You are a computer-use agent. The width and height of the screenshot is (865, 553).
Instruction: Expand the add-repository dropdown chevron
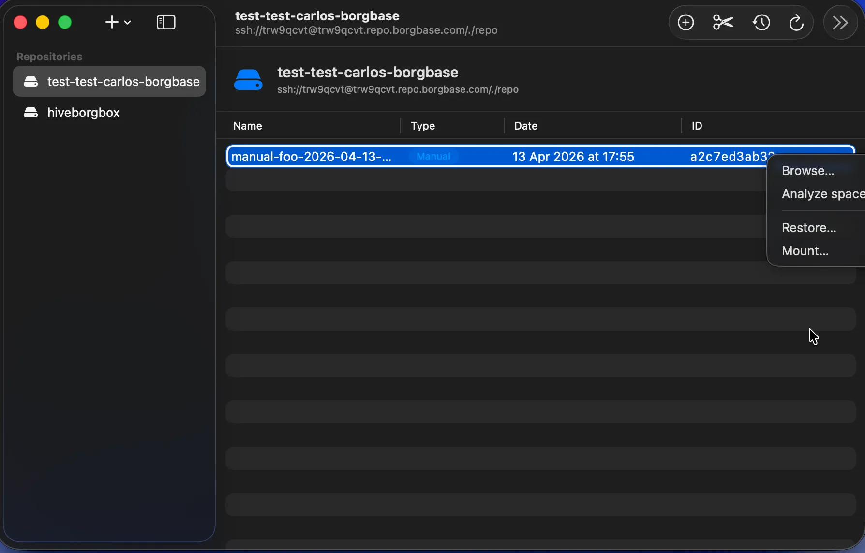(x=127, y=22)
